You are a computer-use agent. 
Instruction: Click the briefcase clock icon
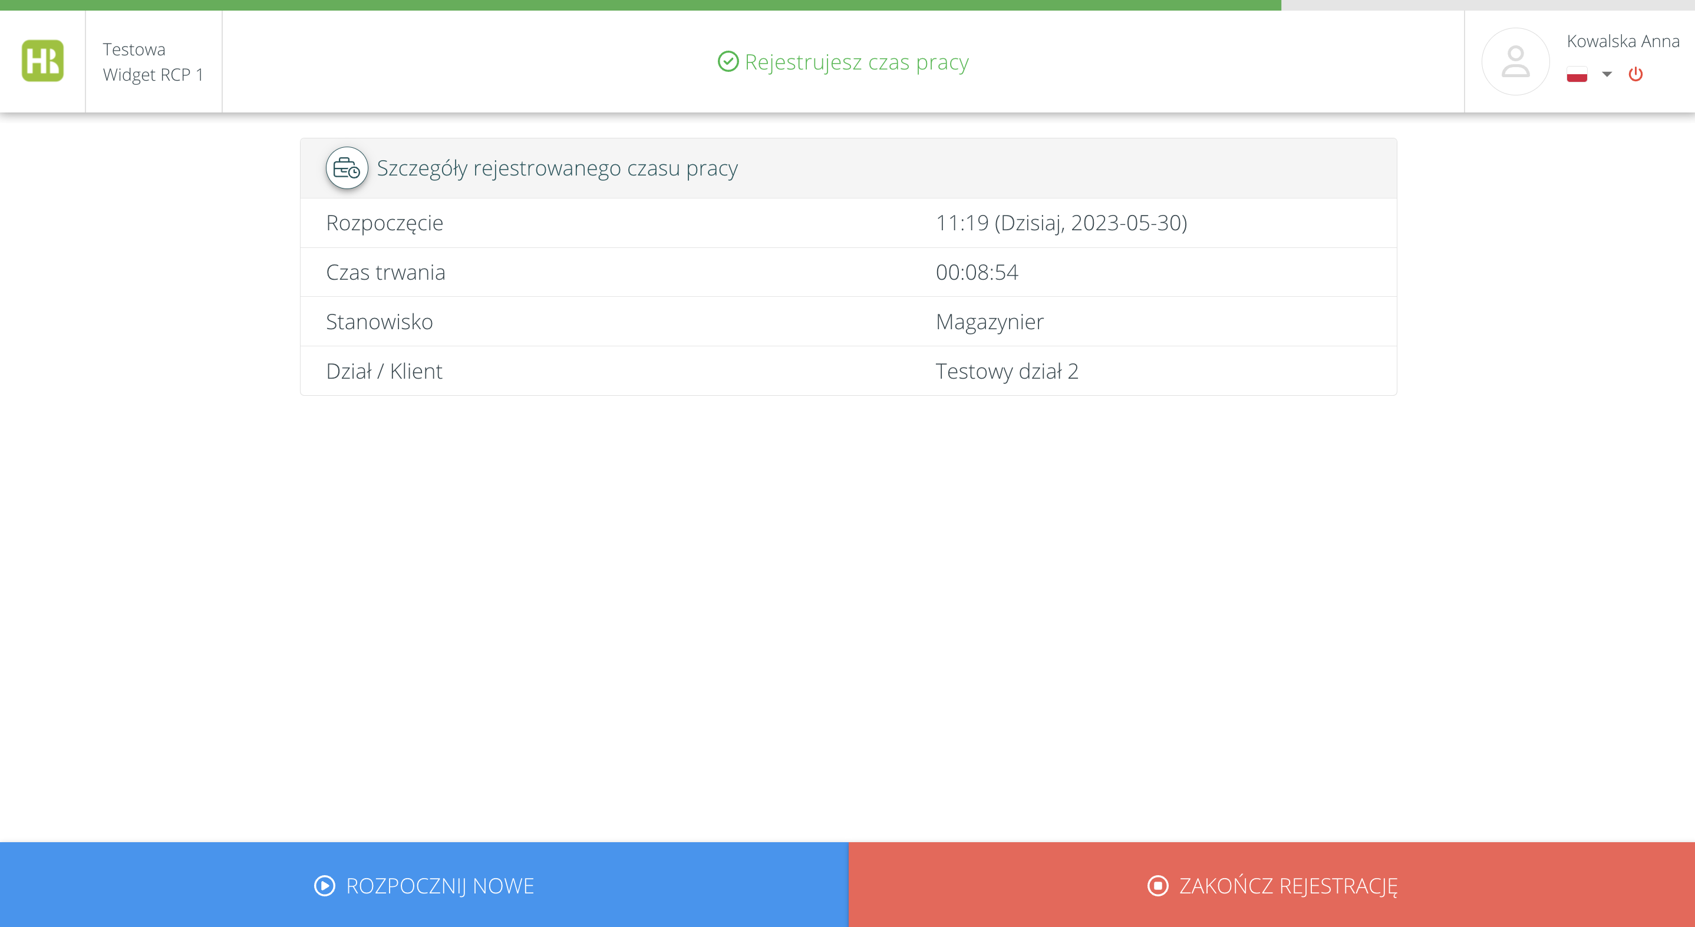tap(347, 168)
